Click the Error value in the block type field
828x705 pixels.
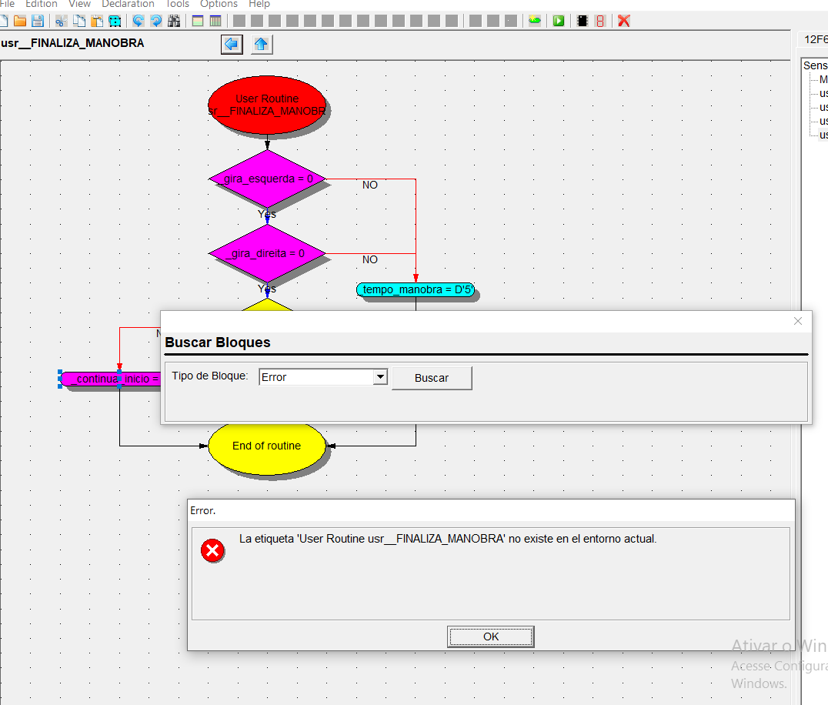tap(273, 378)
